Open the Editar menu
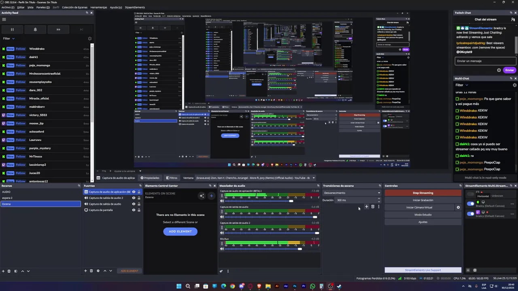518x291 pixels. 21,7
